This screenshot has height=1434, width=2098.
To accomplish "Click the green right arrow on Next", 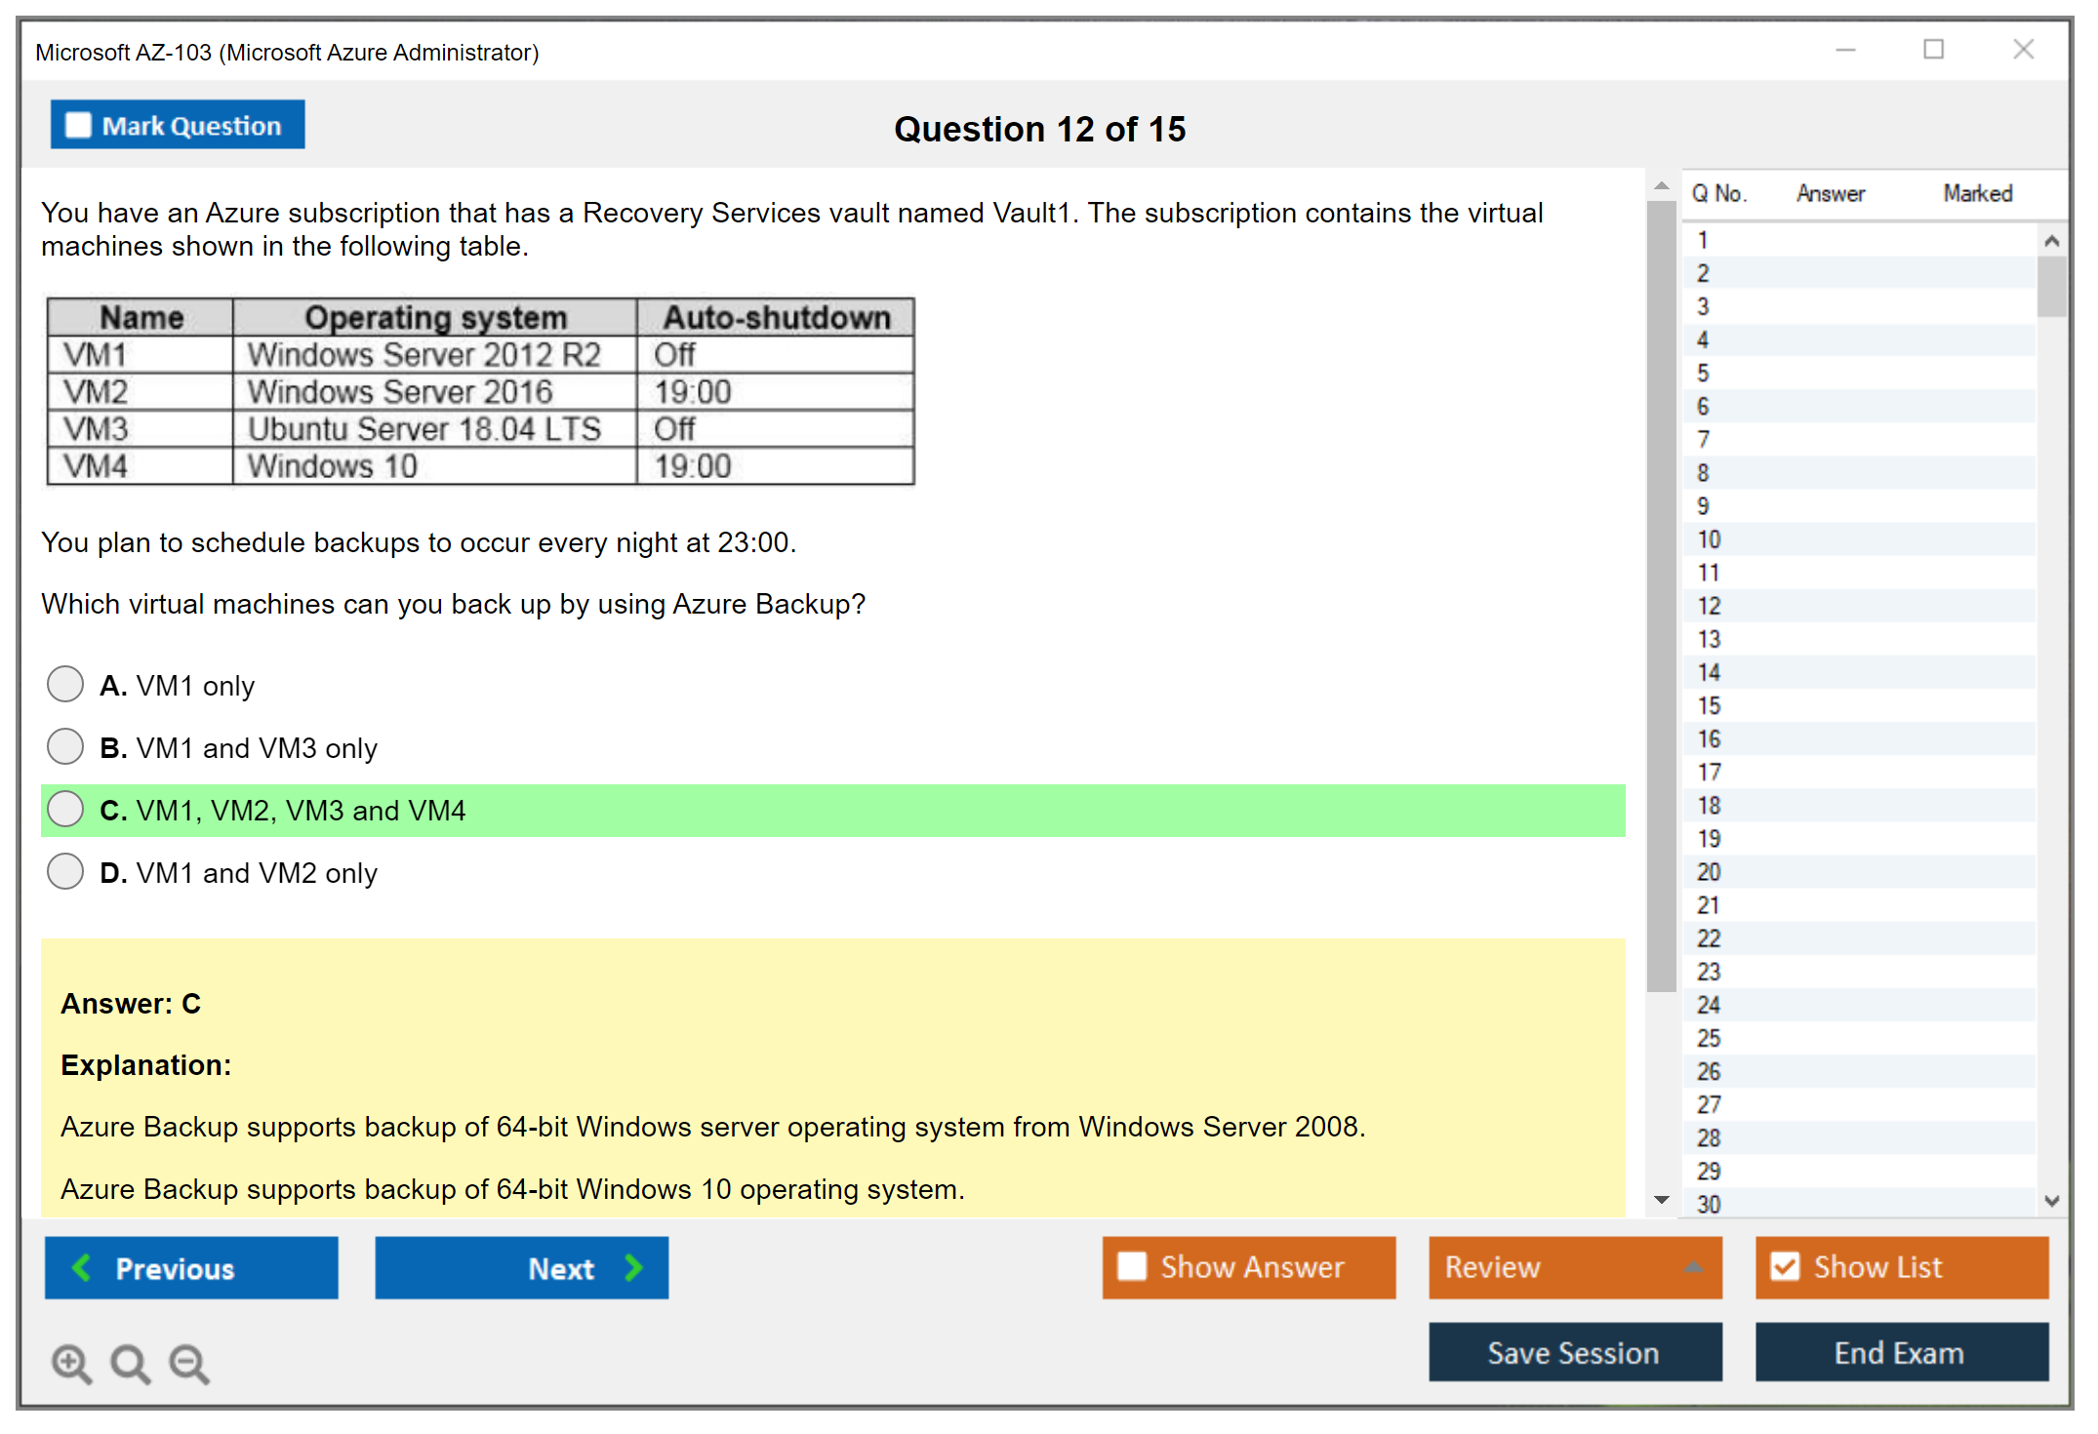I will 633,1267.
